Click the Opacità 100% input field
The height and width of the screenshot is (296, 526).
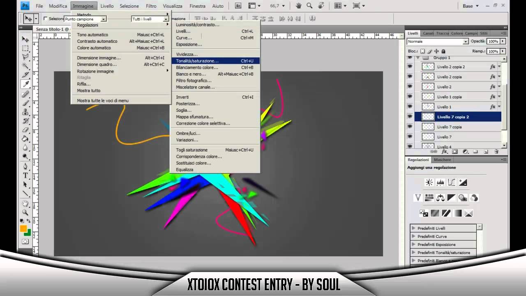(x=493, y=42)
